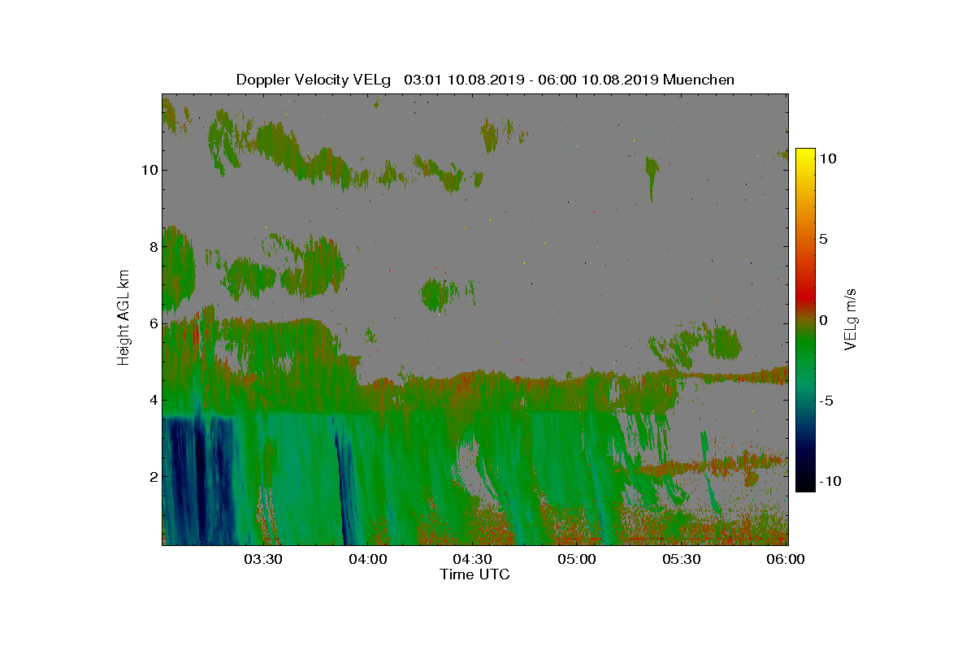Click the colorbar tick label 5
This screenshot has width=975, height=650.
tap(823, 239)
